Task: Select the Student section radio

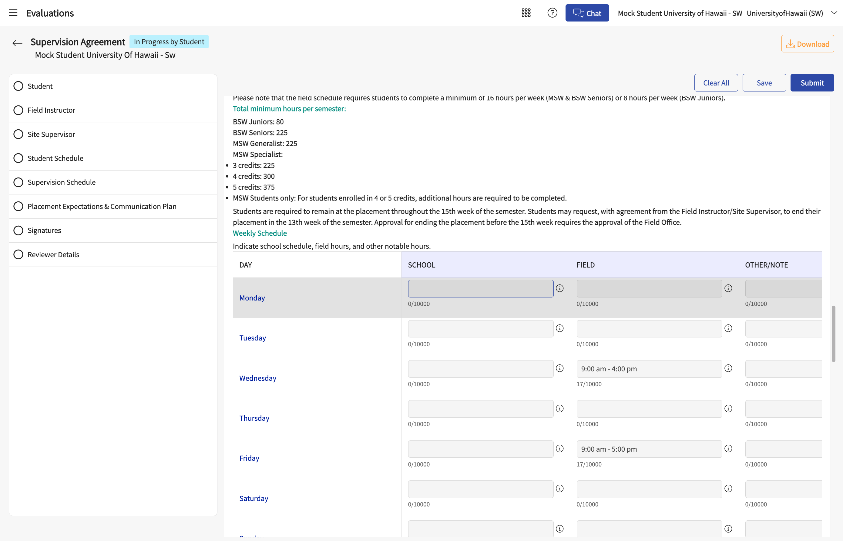Action: point(18,86)
